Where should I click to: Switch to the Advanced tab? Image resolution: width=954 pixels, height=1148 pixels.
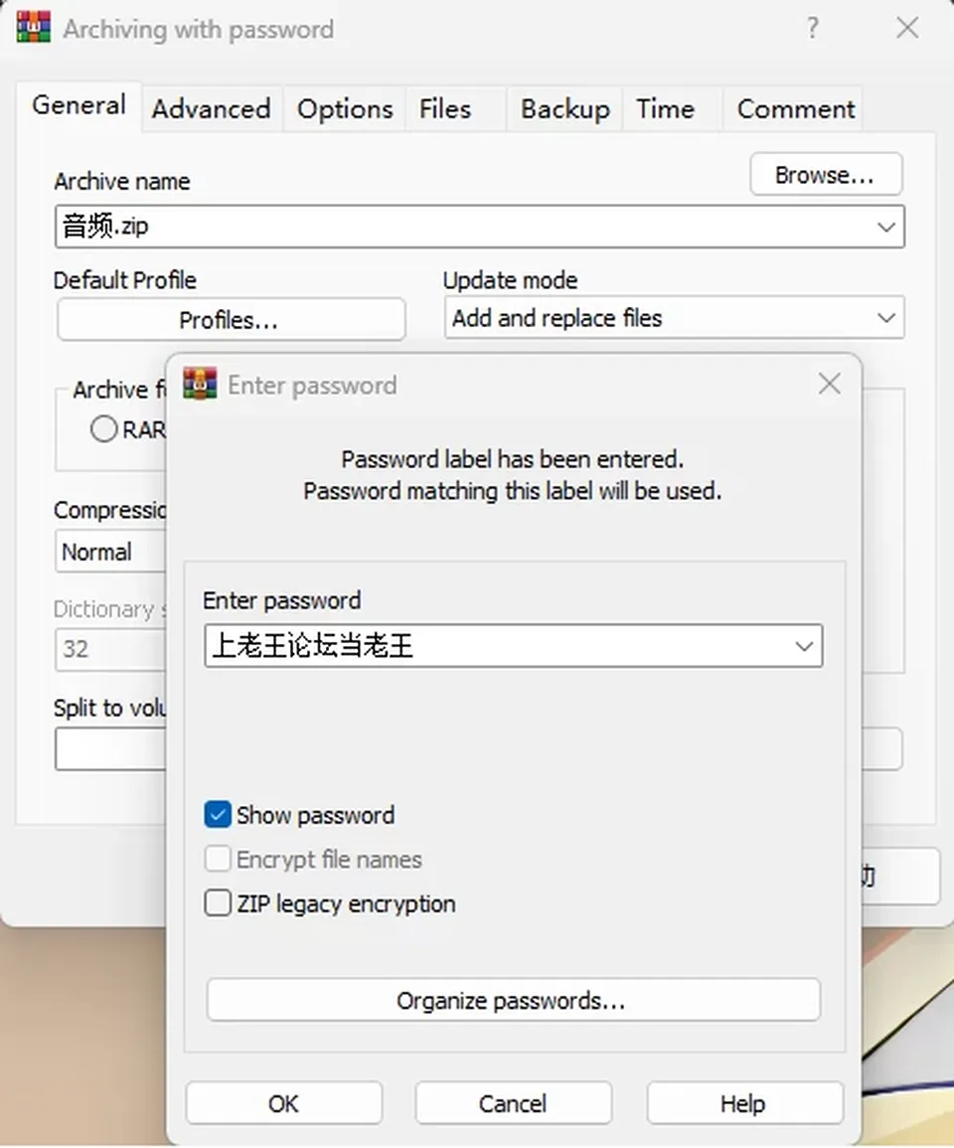click(x=212, y=109)
